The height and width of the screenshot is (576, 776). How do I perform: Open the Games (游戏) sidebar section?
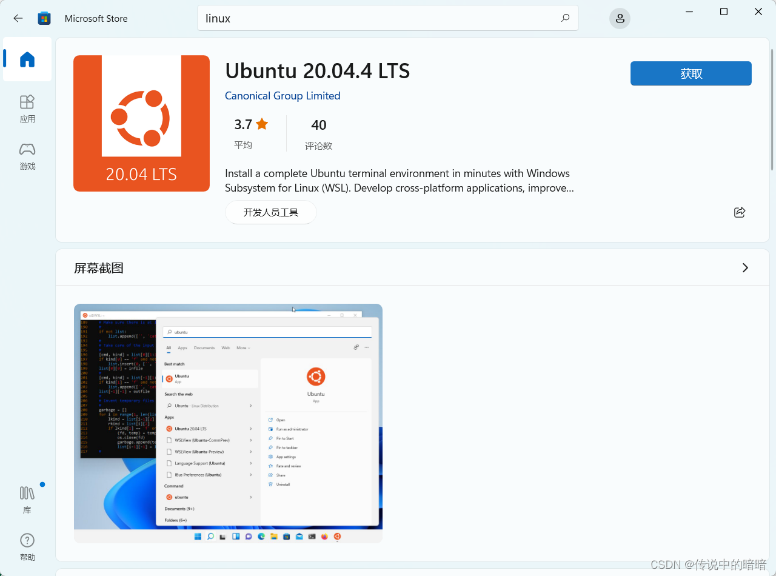27,156
